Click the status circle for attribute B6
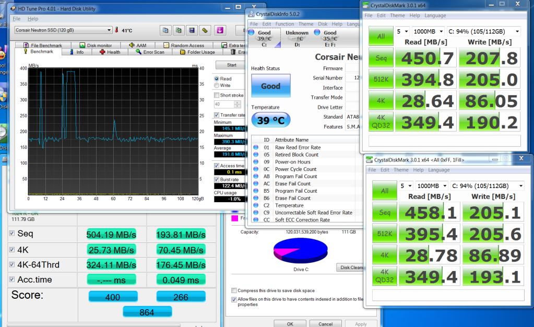The image size is (534, 327). 256,198
